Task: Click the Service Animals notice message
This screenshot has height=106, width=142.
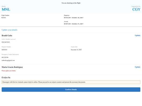Action: point(71,82)
